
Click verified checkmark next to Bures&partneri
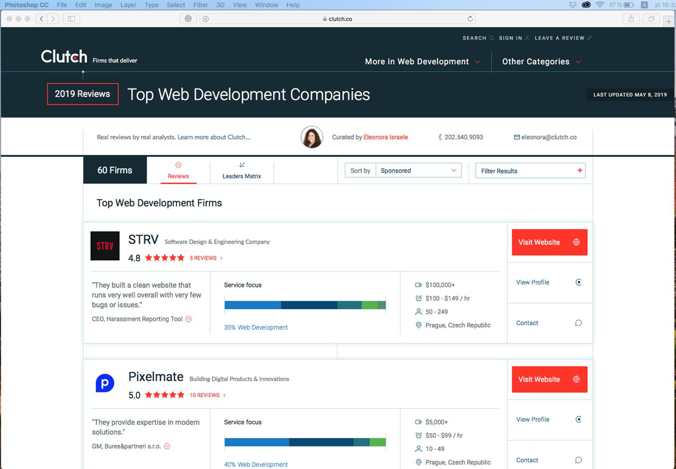[x=167, y=446]
